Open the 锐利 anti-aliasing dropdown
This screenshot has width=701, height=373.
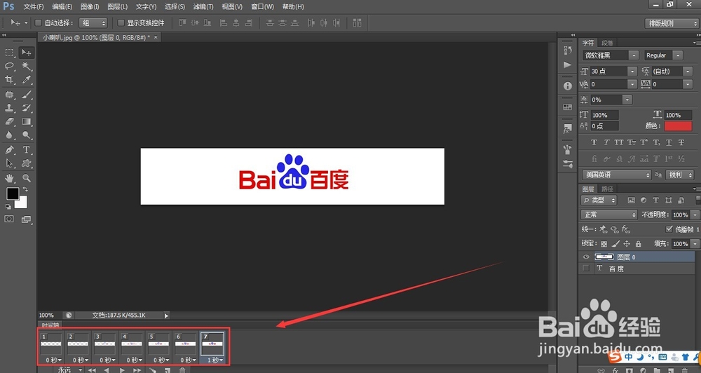click(680, 175)
